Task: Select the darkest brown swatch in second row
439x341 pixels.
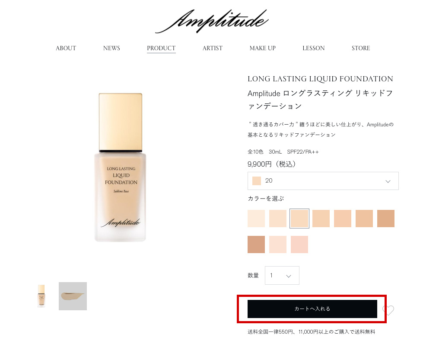Action: click(256, 244)
